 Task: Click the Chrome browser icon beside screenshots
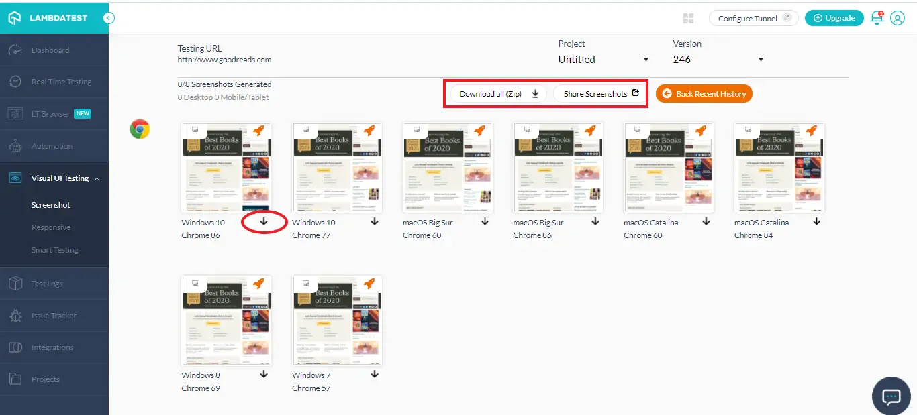140,129
